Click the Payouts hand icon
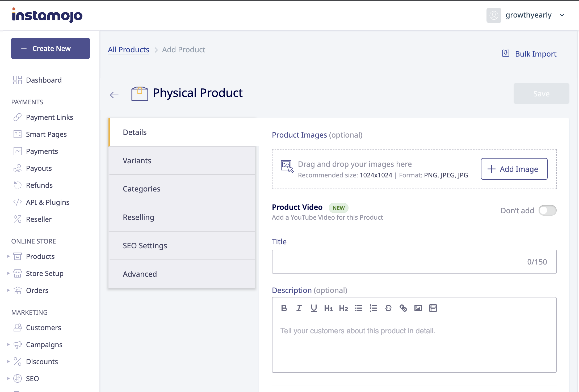The image size is (579, 392). click(18, 168)
